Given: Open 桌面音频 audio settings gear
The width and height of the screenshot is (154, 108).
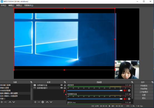Looking at the screenshot, I should click(x=129, y=91).
